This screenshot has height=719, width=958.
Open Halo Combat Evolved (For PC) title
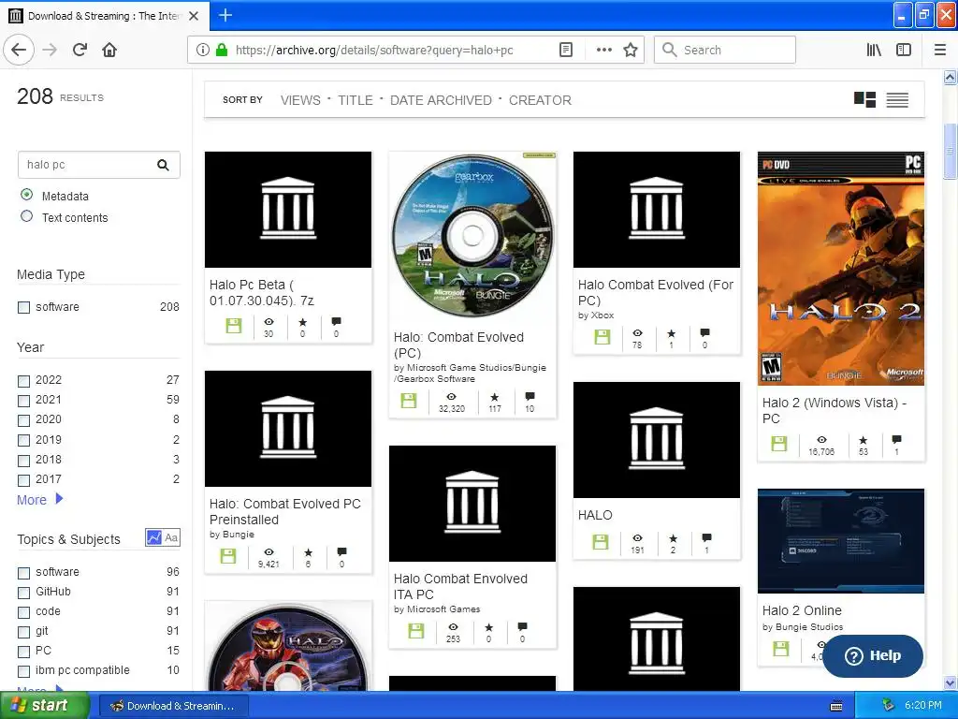[x=656, y=292]
